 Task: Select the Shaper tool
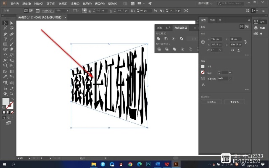[x=5, y=50]
